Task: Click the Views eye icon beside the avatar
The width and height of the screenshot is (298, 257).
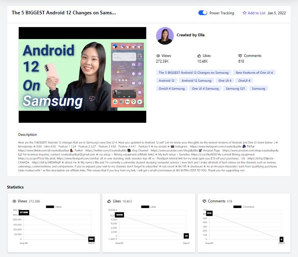Action: 158,56
